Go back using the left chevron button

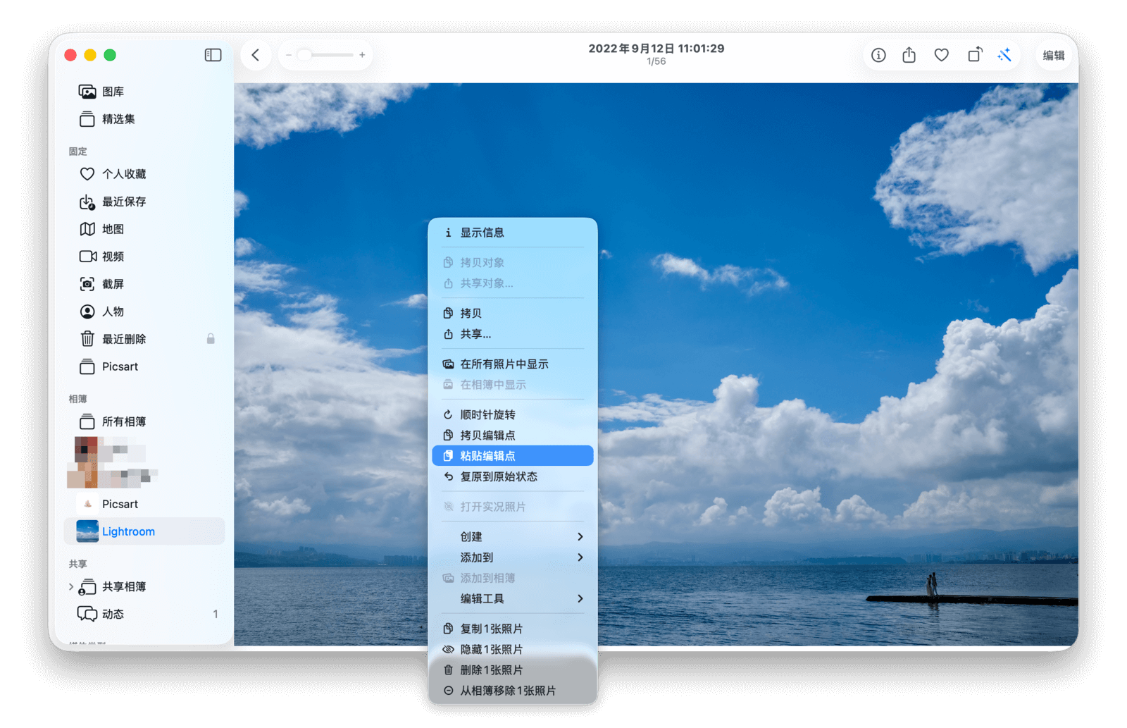click(x=256, y=55)
